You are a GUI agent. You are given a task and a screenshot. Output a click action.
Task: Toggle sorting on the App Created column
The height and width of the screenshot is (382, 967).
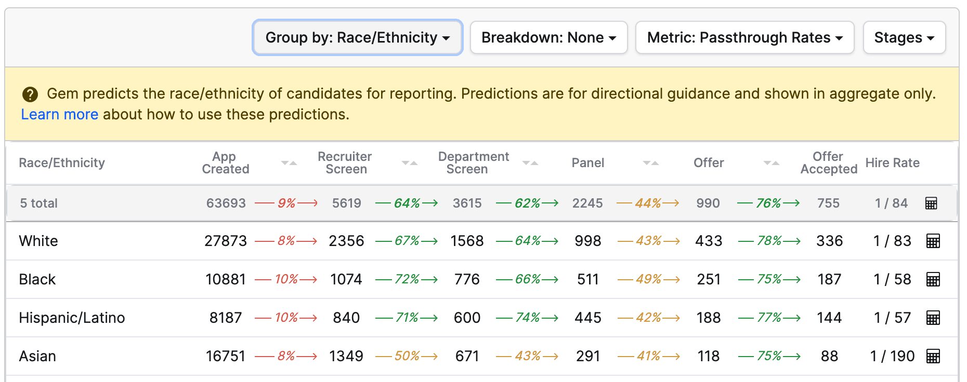[x=289, y=162]
